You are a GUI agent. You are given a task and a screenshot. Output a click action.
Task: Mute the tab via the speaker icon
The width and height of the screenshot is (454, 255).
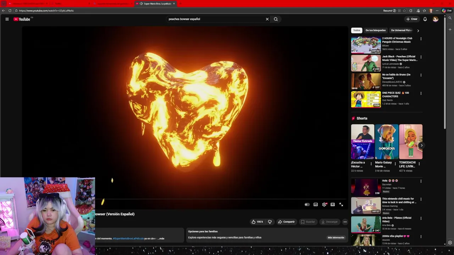(141, 4)
